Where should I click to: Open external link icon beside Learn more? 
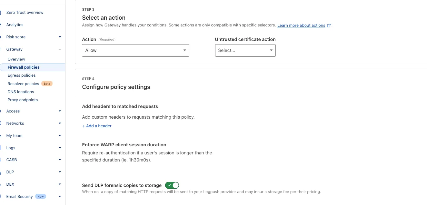[329, 25]
